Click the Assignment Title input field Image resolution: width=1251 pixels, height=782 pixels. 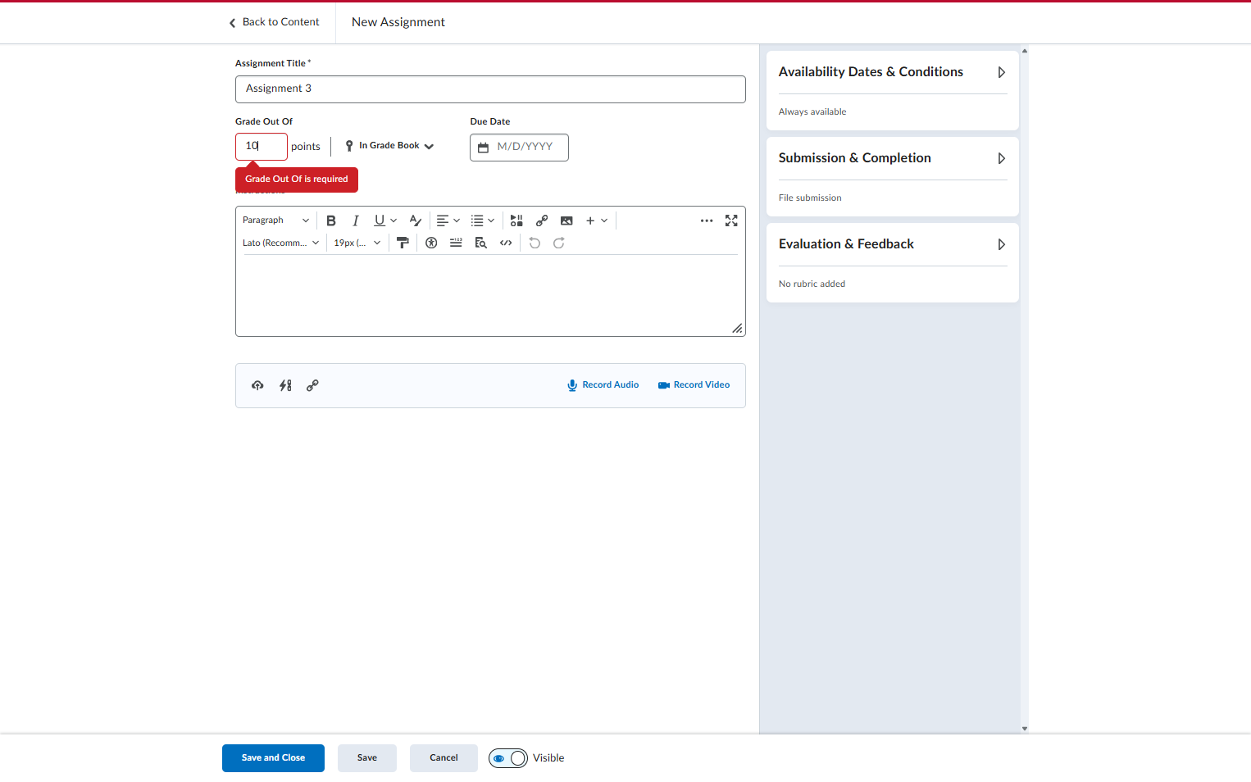coord(490,89)
